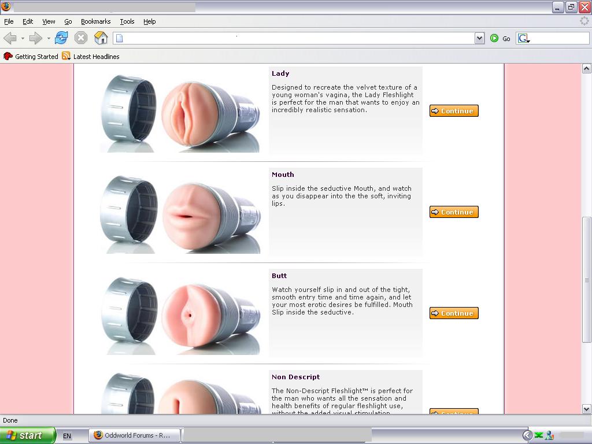Go to the Home page
Viewport: 592px width, 444px height.
101,38
